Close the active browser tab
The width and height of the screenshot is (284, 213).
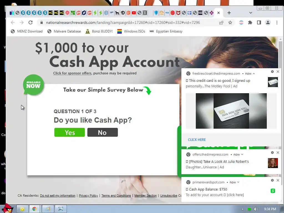point(219,13)
